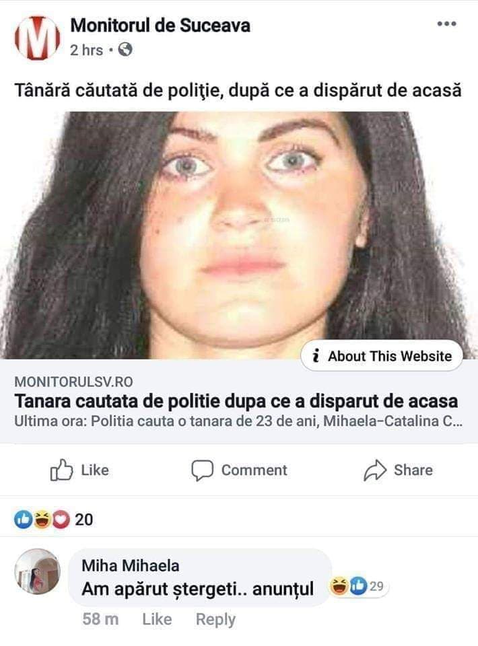Open the article headline Tanara cautata de politie

click(236, 401)
